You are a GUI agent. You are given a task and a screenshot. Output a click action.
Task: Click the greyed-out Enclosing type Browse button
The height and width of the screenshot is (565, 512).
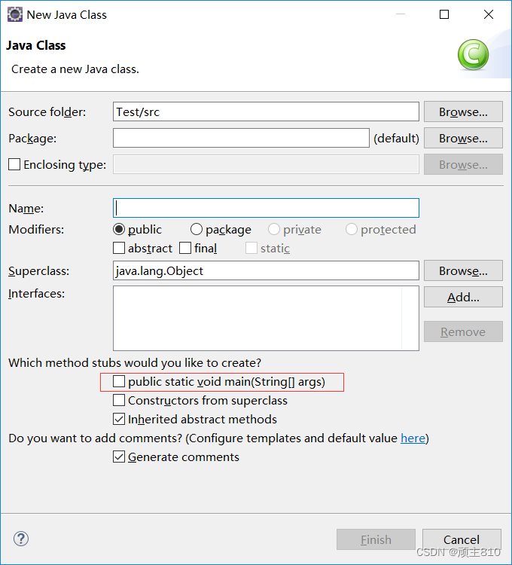point(463,164)
